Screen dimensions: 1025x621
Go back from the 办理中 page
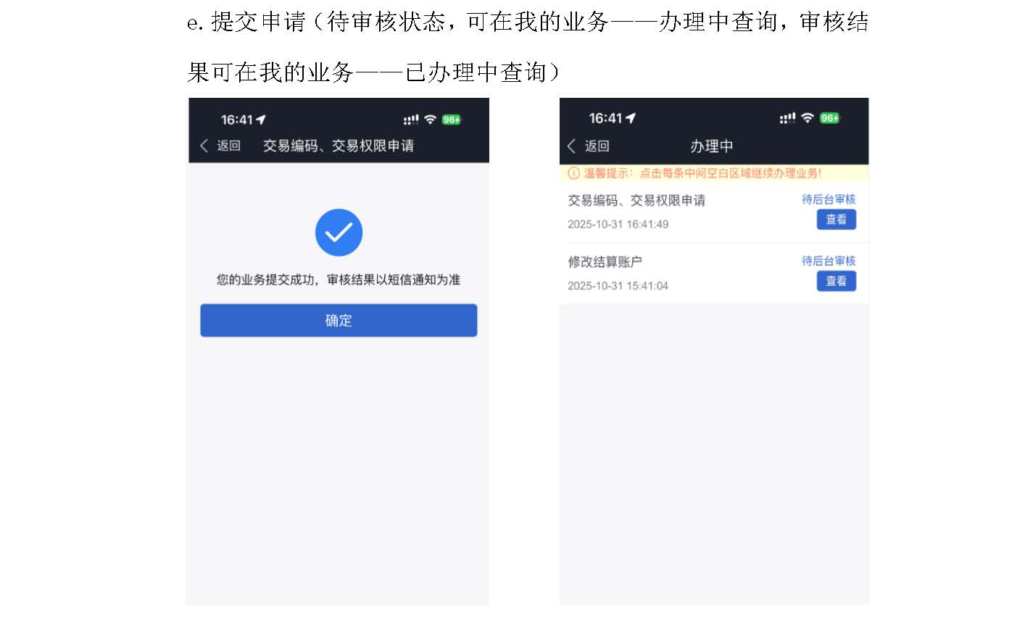pos(588,146)
